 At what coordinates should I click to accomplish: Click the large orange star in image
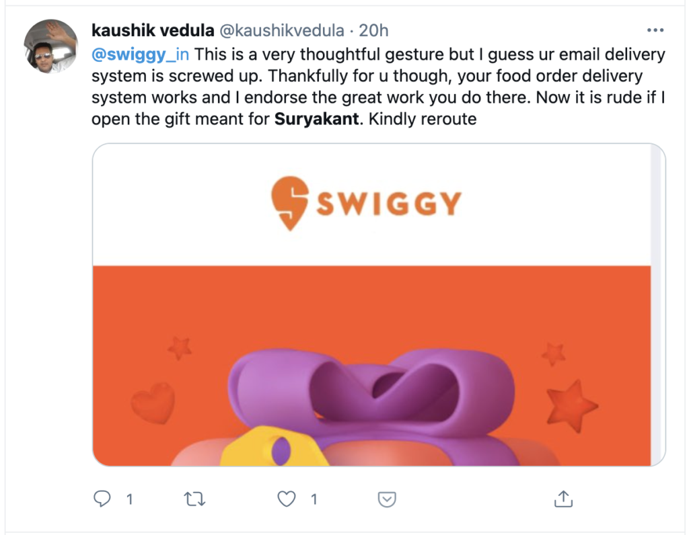point(571,407)
